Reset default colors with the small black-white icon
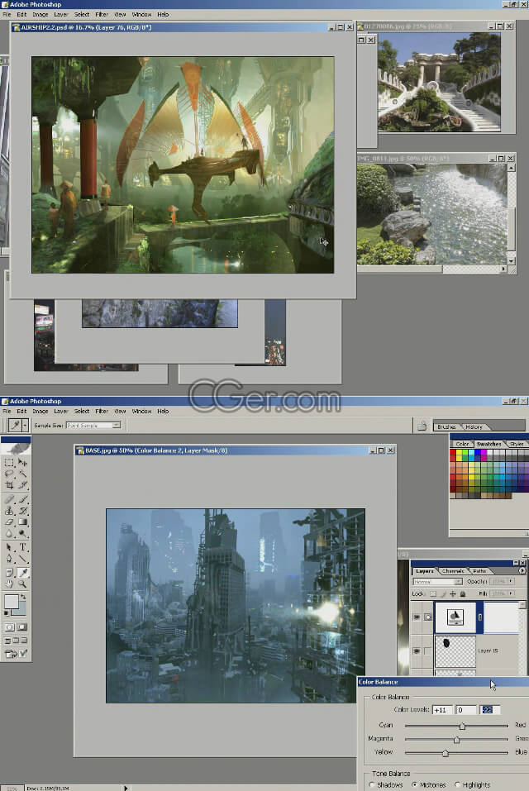The image size is (529, 791). [x=6, y=613]
